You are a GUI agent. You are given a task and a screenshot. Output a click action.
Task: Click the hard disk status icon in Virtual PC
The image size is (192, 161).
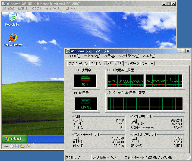pos(6,146)
